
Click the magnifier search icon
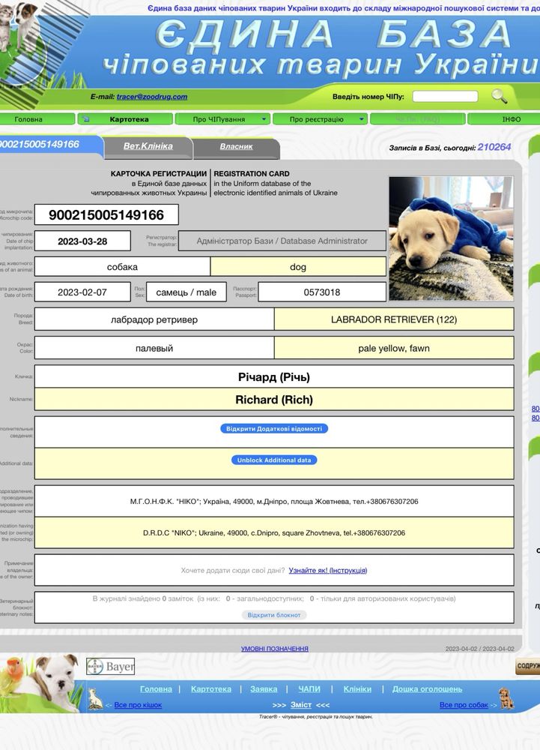click(500, 96)
